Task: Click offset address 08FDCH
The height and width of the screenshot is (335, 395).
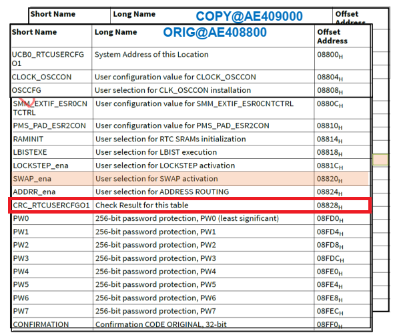Action: [x=330, y=258]
